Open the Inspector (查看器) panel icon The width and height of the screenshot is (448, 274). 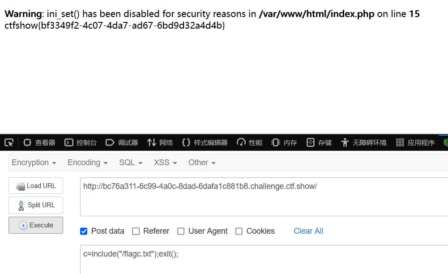(x=27, y=142)
